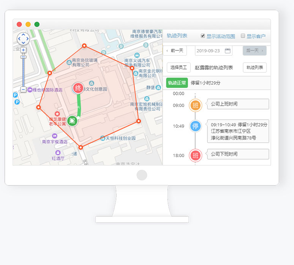Click the yellow window minimize dot
Image resolution: width=294 pixels, height=265 pixels.
pyautogui.click(x=28, y=24)
